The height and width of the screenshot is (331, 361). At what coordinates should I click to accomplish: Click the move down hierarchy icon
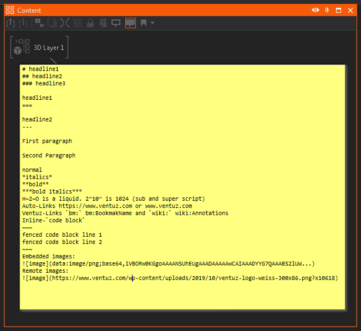[23, 23]
